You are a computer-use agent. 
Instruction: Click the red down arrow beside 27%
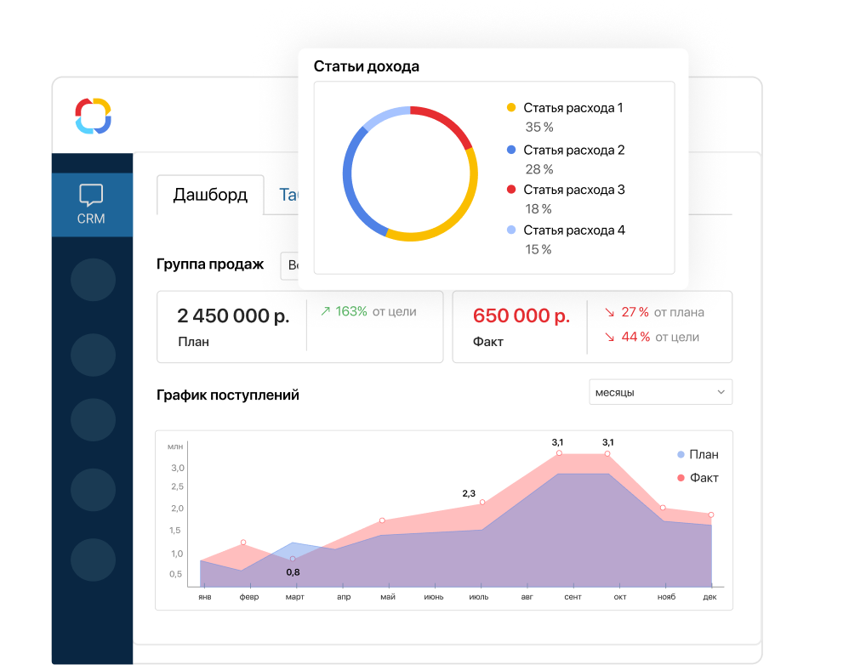(609, 312)
